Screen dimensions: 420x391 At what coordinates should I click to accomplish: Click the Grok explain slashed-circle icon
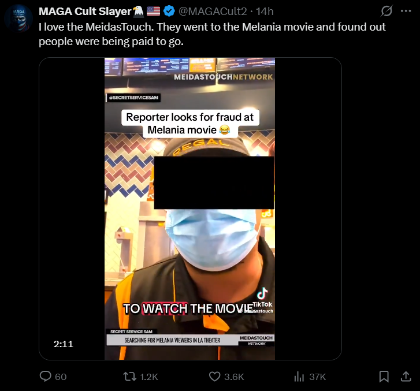[386, 11]
